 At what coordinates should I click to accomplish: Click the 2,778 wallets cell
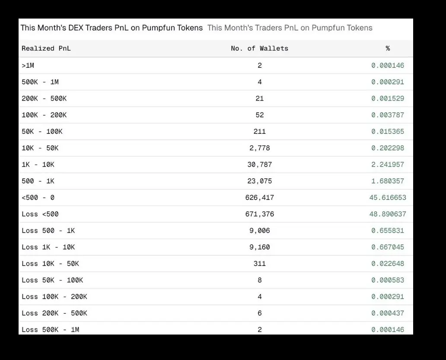click(x=259, y=148)
